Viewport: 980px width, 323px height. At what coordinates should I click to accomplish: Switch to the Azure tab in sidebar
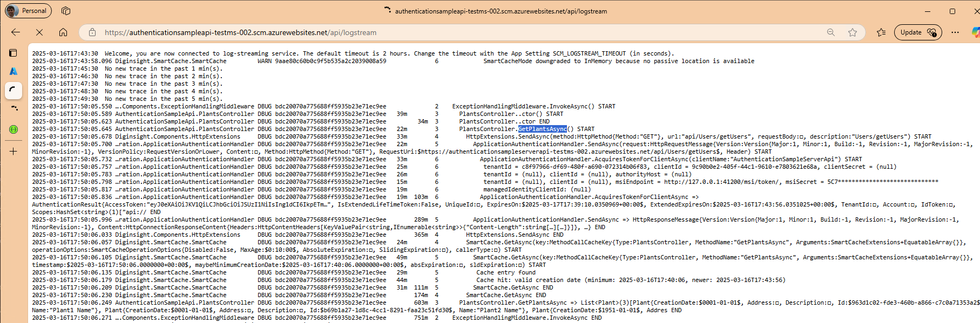tap(13, 71)
